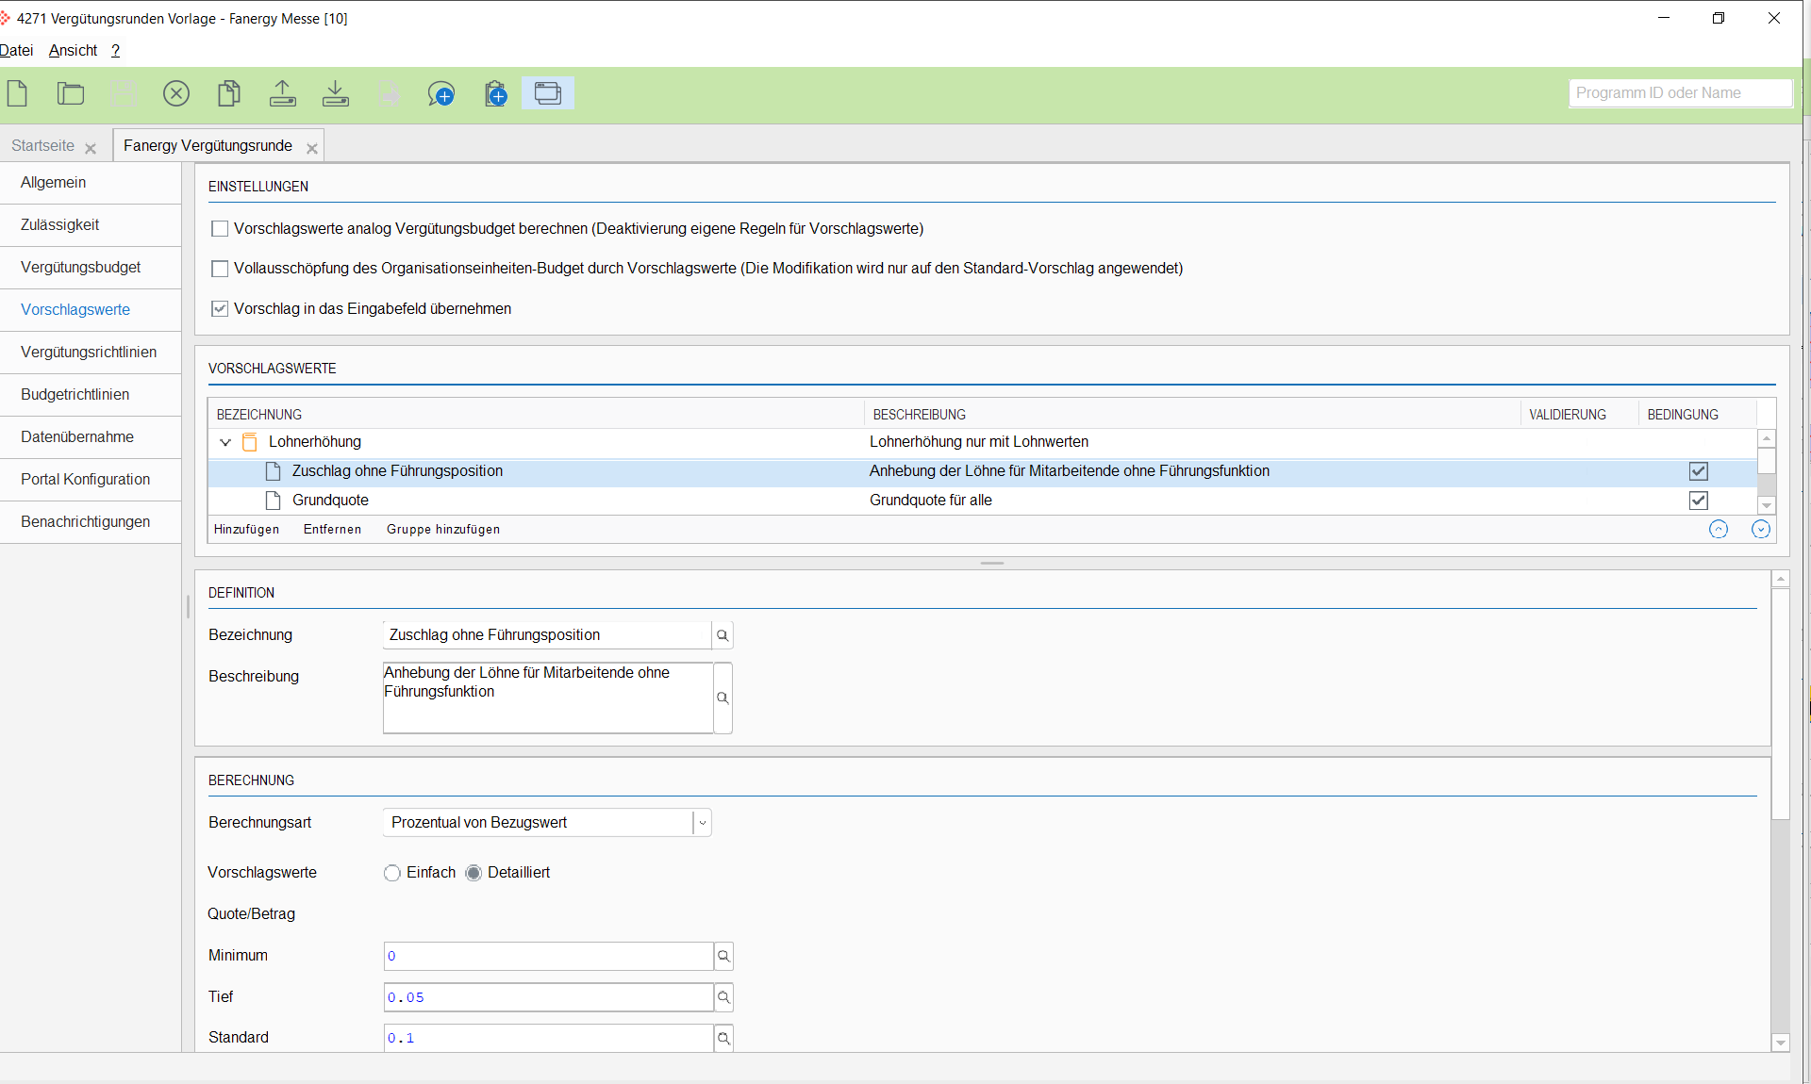Click the Programm ID oder Name search field
Viewport: 1811px width, 1084px height.
point(1679,92)
